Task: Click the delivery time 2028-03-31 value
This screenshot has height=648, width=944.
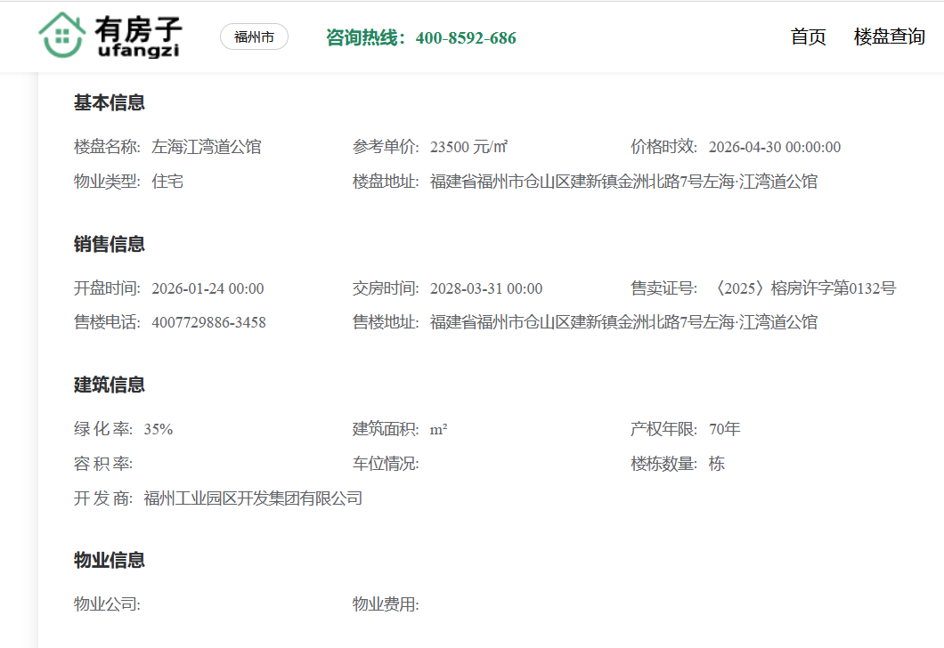Action: [485, 289]
